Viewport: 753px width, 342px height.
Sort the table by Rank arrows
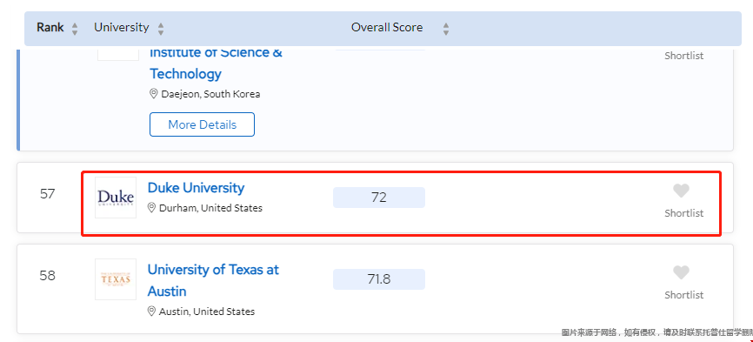[x=75, y=29]
